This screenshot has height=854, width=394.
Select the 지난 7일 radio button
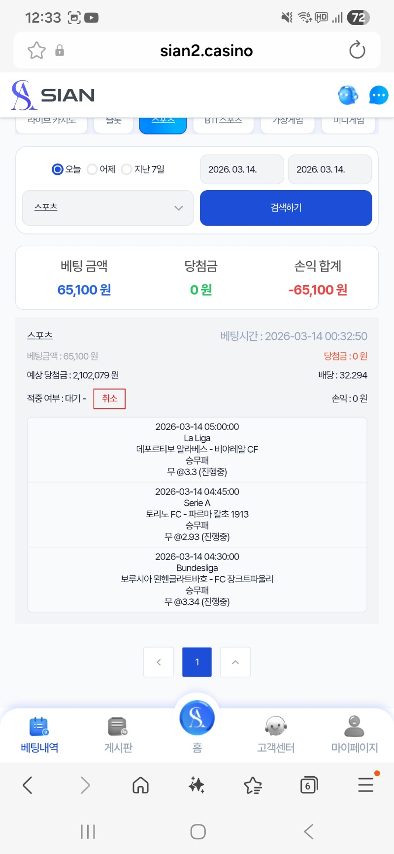coord(127,169)
